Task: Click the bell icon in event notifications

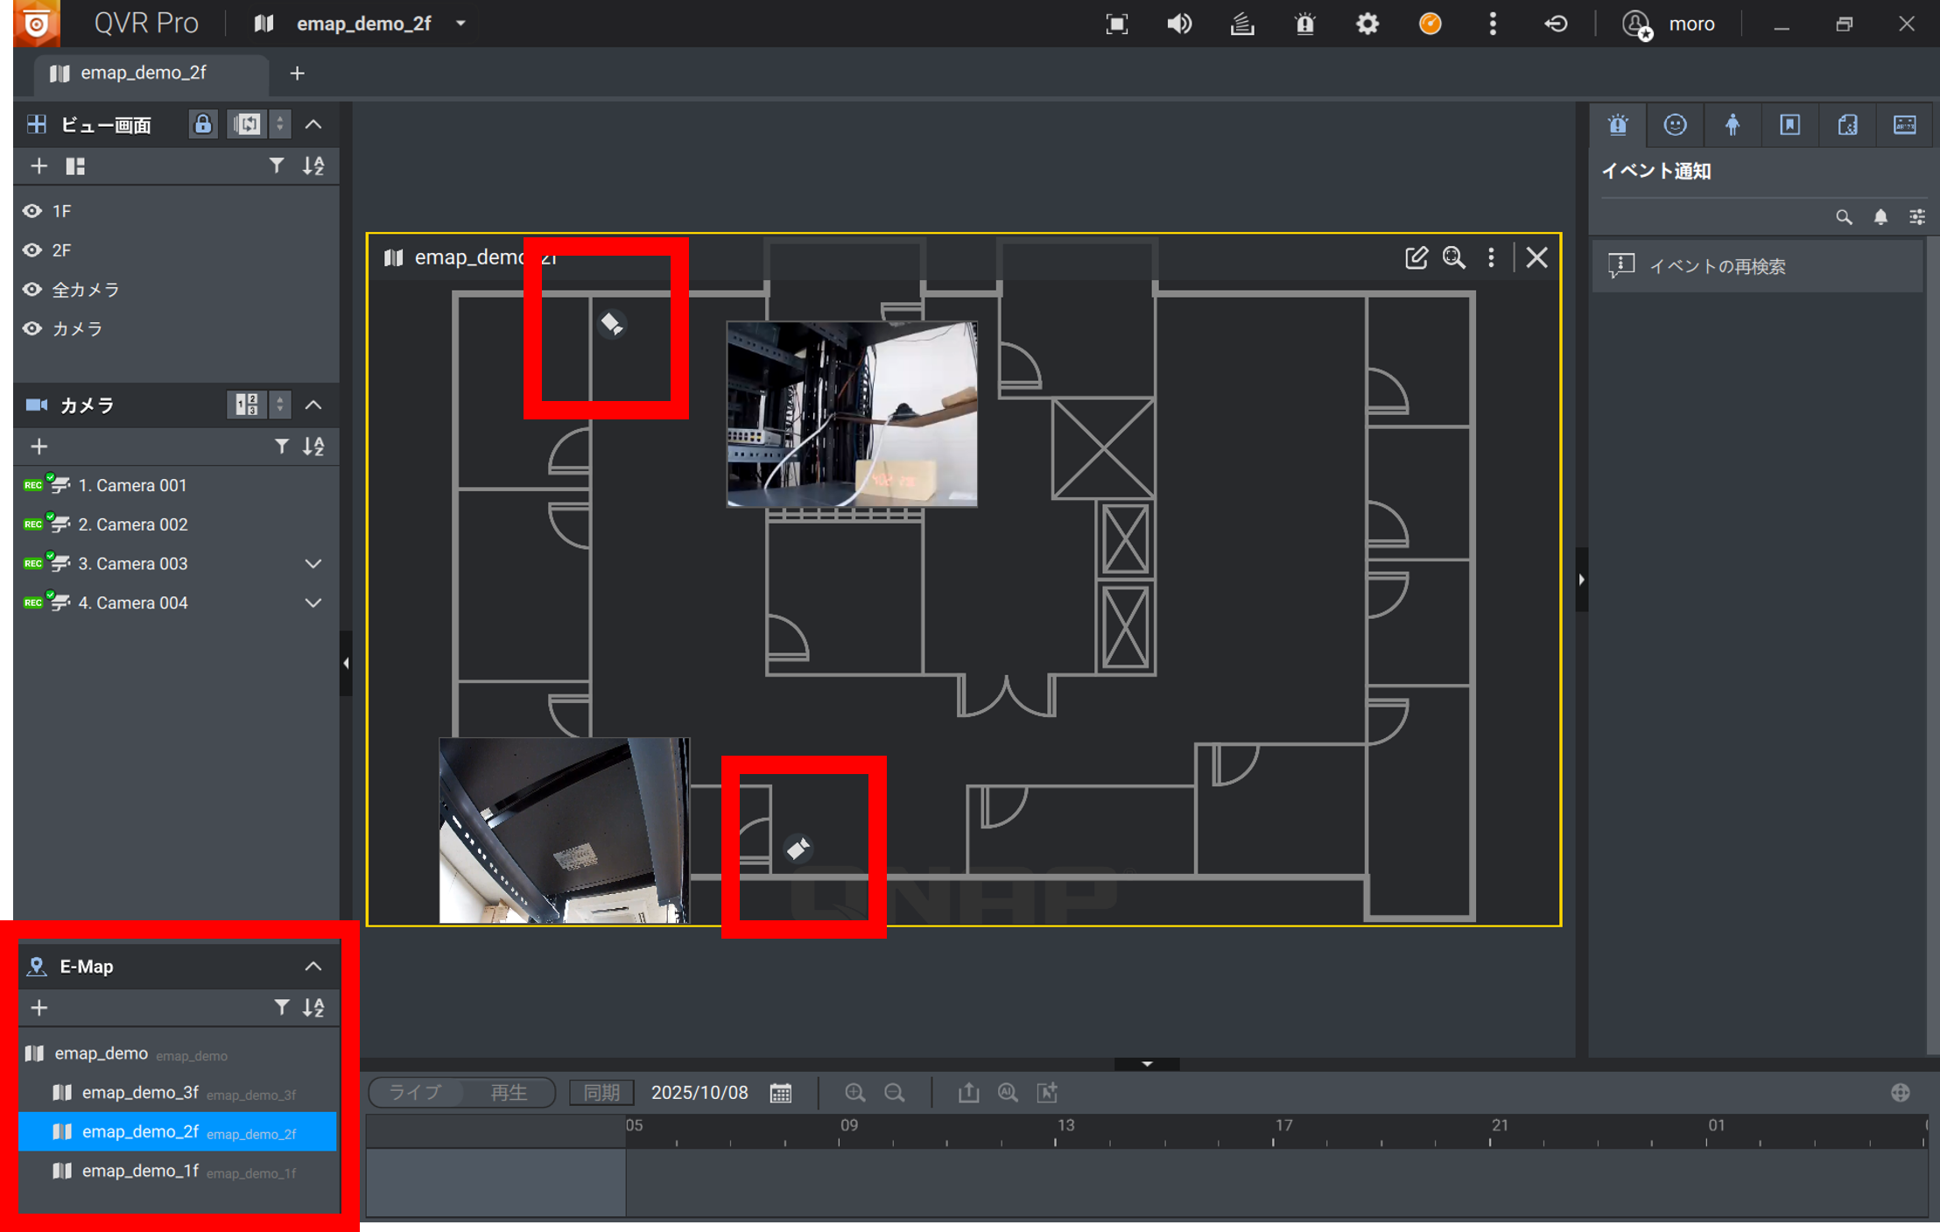Action: (1880, 217)
